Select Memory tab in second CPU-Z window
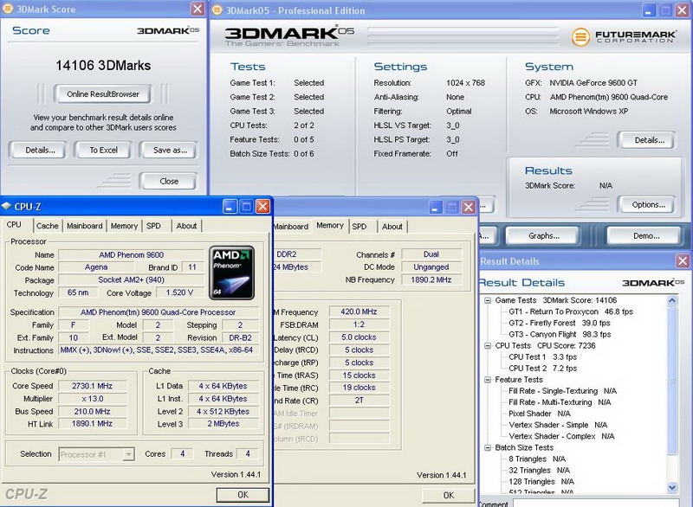Image resolution: width=693 pixels, height=507 pixels. point(330,226)
